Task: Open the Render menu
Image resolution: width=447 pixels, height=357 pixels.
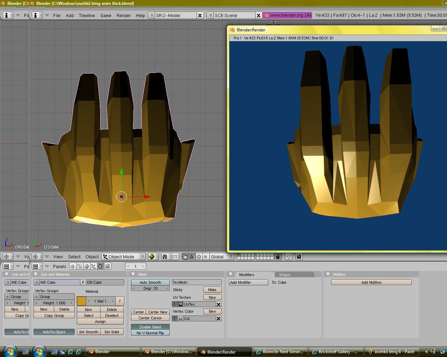Action: click(x=123, y=15)
